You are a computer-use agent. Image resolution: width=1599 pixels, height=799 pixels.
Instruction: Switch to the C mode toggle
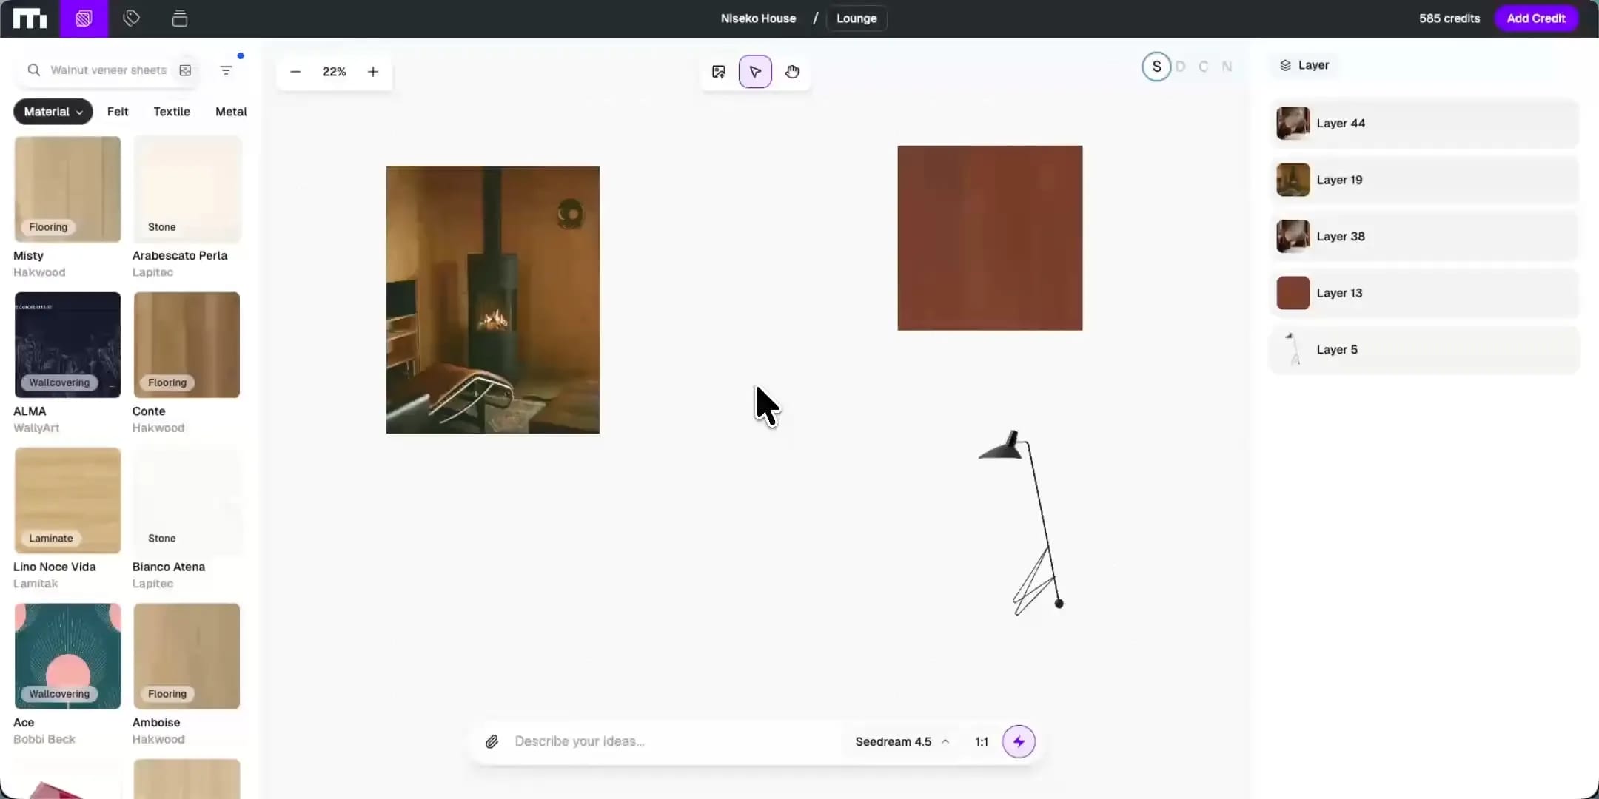click(x=1204, y=67)
